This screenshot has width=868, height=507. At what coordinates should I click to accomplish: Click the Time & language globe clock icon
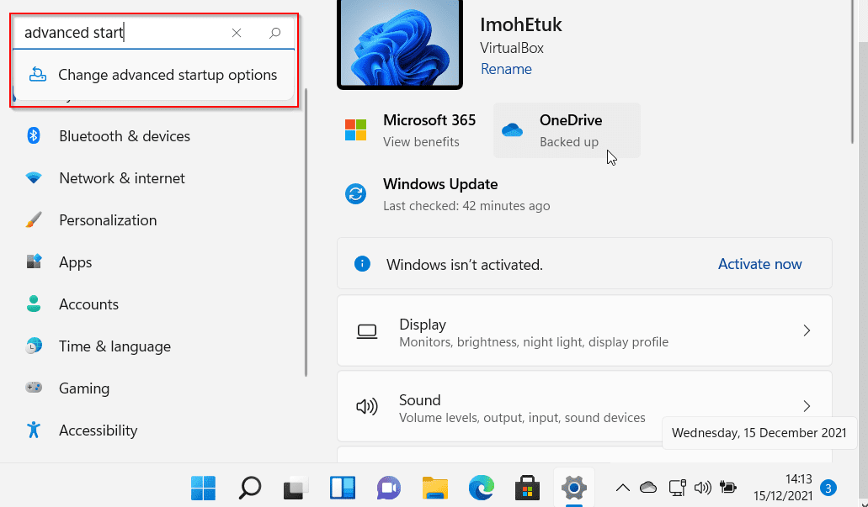[x=34, y=346]
